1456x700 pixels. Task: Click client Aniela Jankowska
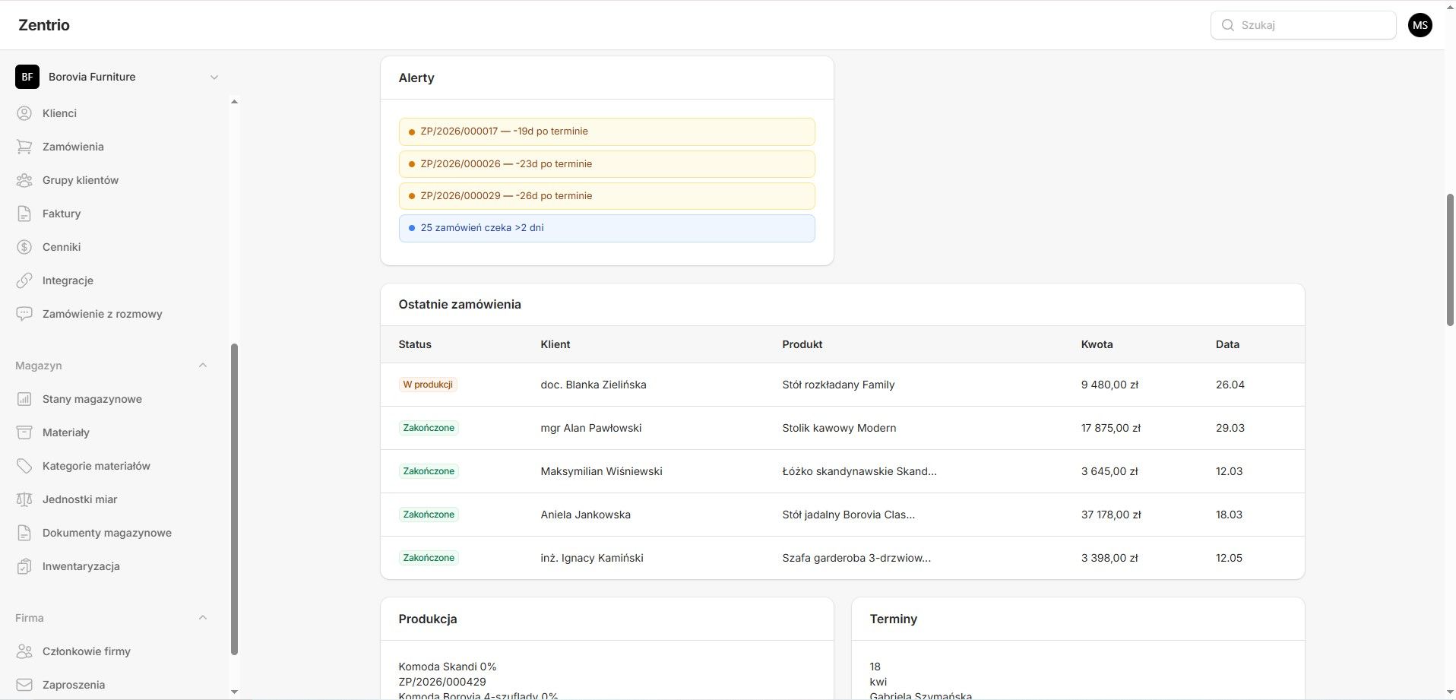[x=585, y=515]
